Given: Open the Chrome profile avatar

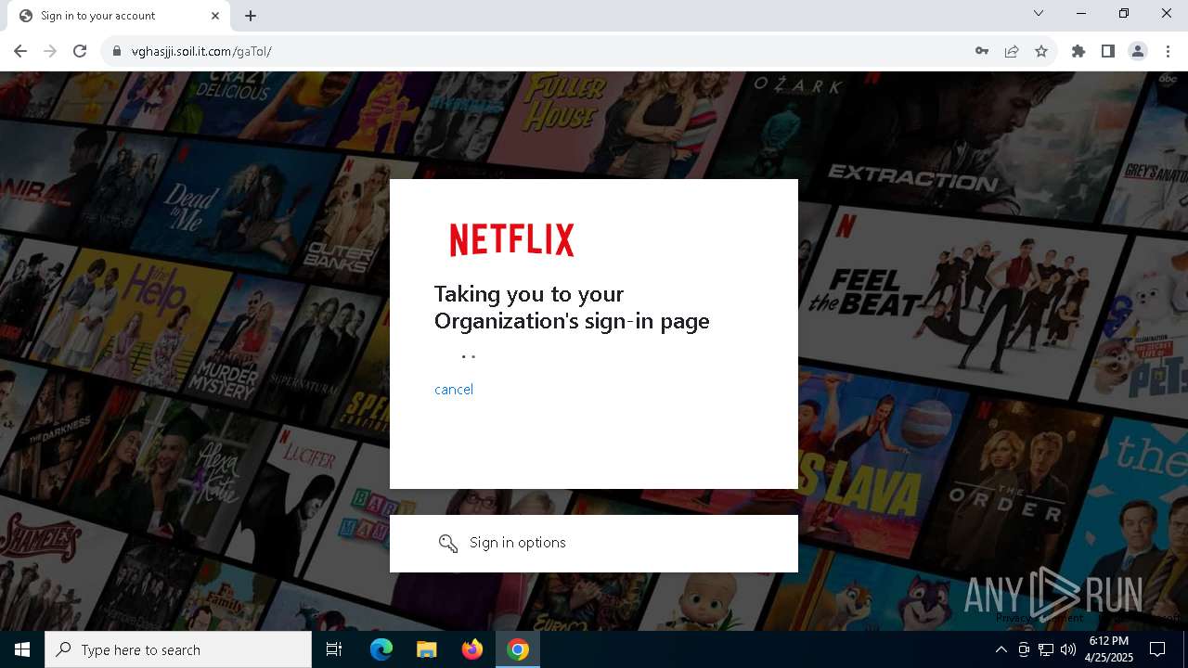Looking at the screenshot, I should (x=1138, y=51).
